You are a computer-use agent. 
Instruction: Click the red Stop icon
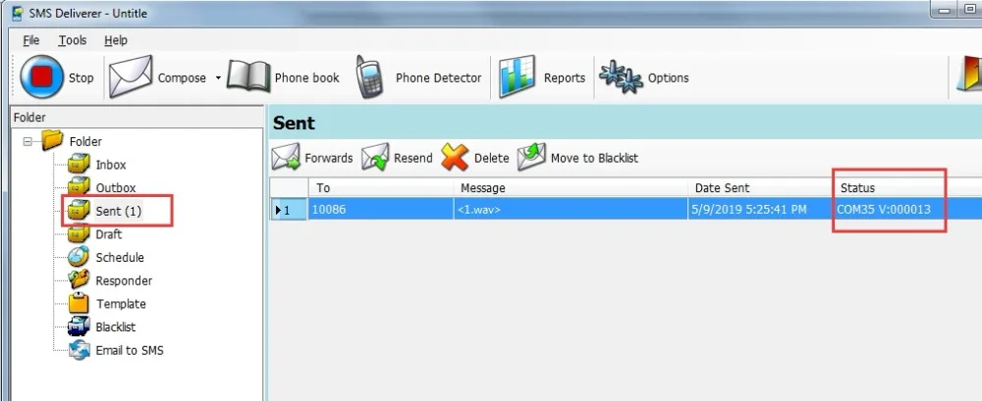(42, 77)
